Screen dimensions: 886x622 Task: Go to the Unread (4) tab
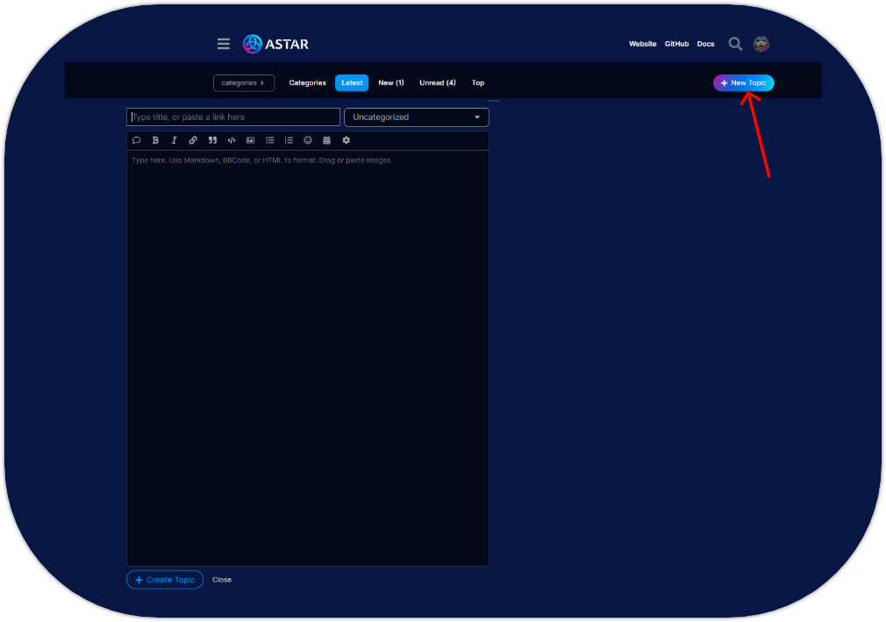click(x=437, y=83)
